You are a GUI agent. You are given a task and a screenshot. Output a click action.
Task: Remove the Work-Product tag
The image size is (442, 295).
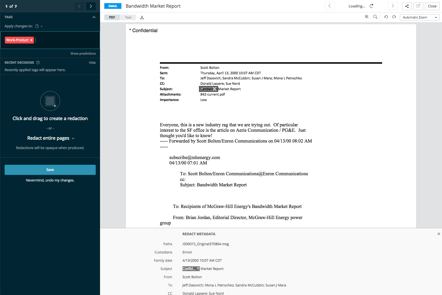[31, 40]
